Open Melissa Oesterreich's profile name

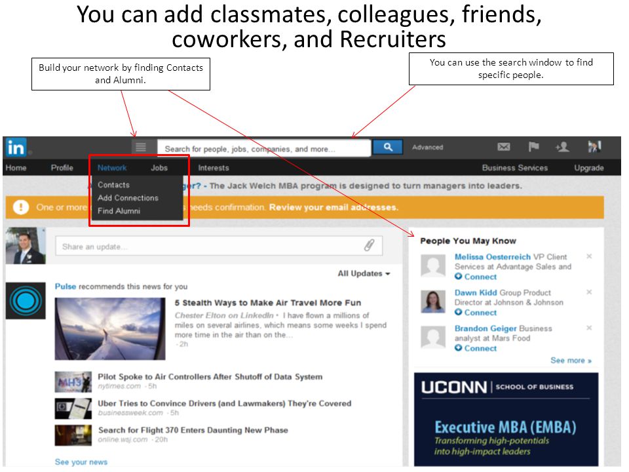coord(493,257)
